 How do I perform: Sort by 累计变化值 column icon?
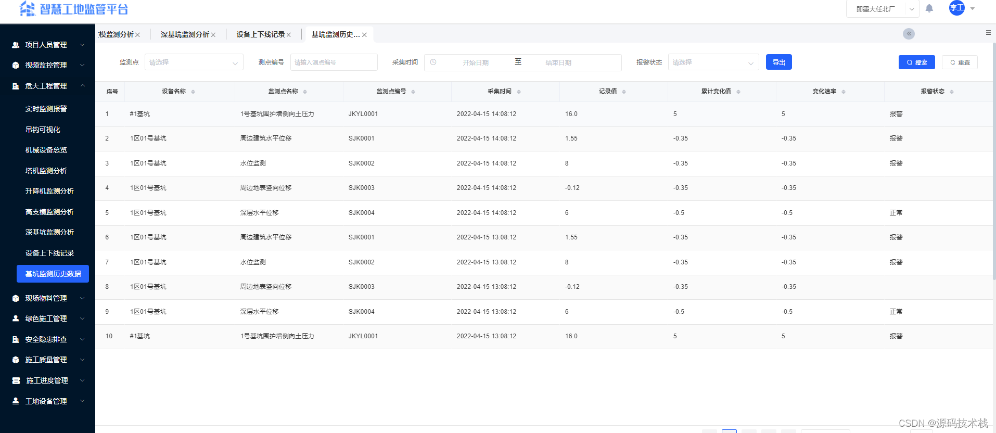(x=738, y=92)
